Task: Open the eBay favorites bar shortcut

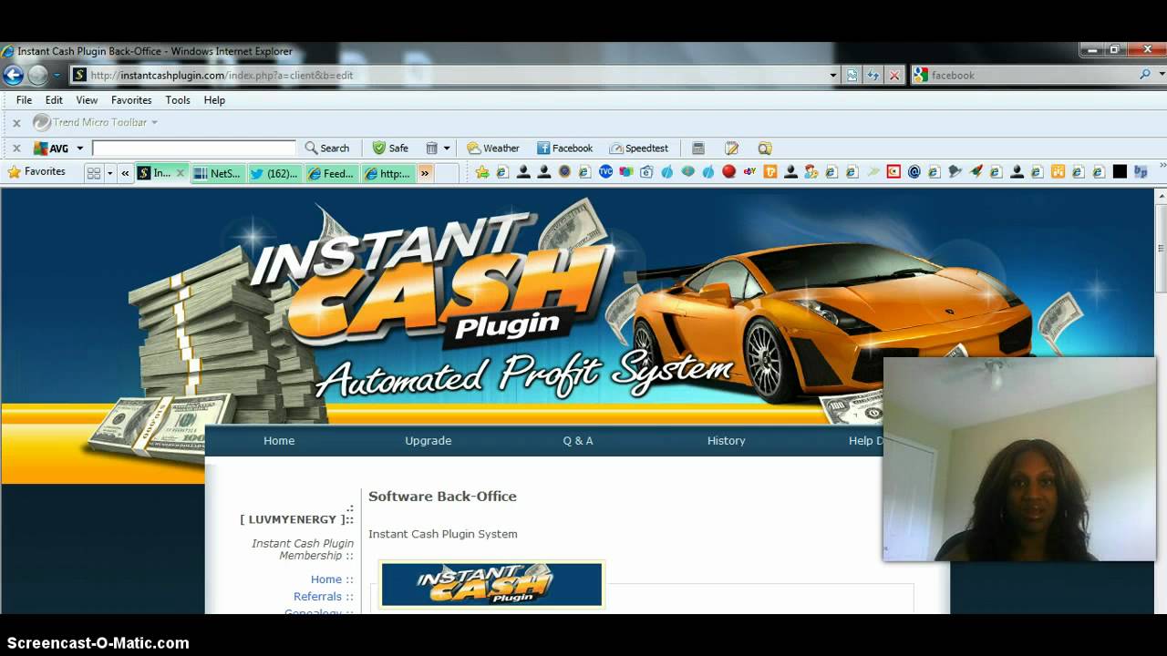Action: pos(749,172)
